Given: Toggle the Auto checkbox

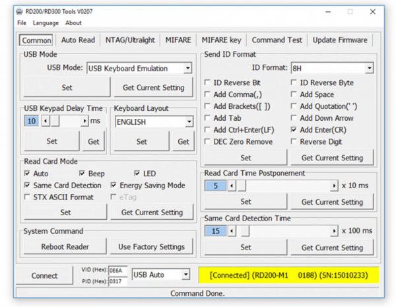Looking at the screenshot, I should tap(27, 174).
